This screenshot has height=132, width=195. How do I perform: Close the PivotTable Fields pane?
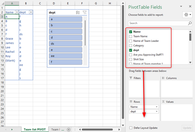190,7
